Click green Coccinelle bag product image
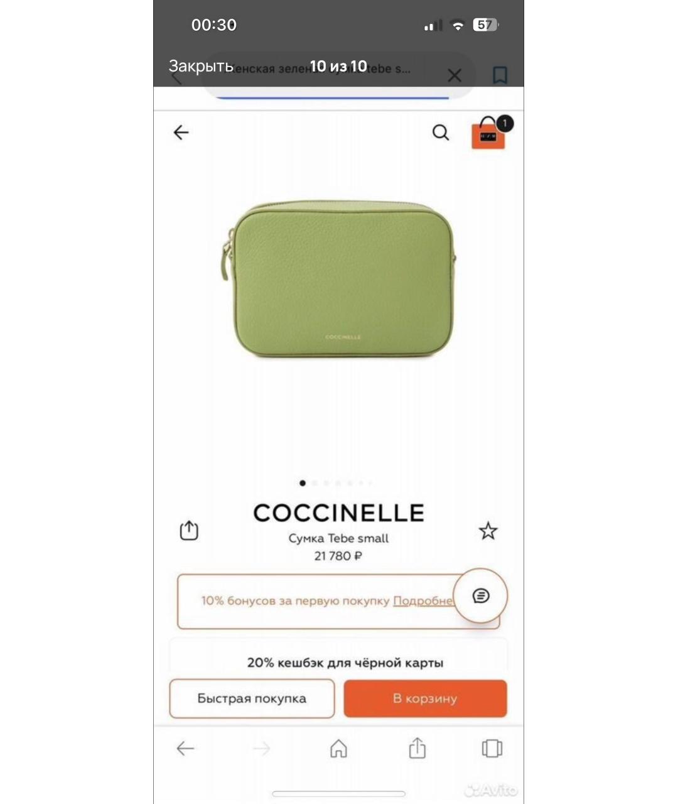678x804 pixels. (x=338, y=279)
